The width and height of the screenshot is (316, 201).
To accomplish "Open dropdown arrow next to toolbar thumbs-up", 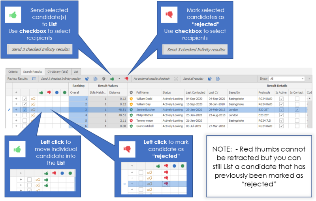I will pyautogui.click(x=119, y=79).
